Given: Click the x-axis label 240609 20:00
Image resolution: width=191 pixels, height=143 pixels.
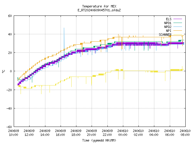Looking at the screenshot, I should click(x=92, y=133).
